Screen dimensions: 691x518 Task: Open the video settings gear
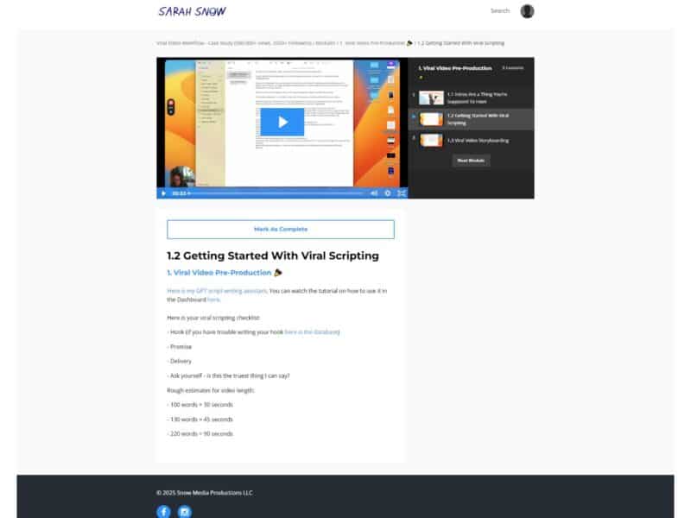387,191
